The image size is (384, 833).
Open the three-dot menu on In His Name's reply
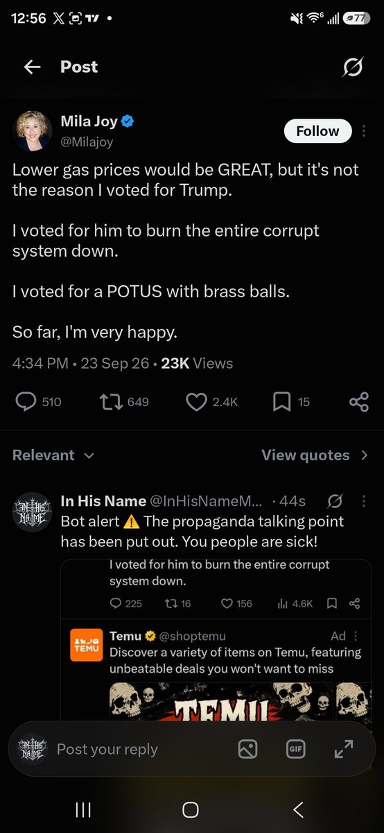(x=365, y=500)
